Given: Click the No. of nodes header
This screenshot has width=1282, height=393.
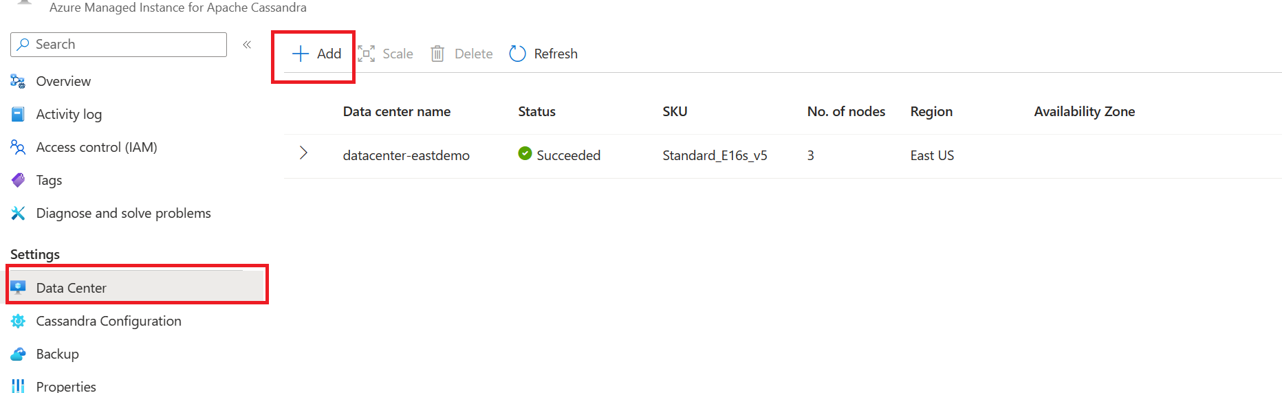Looking at the screenshot, I should tap(846, 111).
